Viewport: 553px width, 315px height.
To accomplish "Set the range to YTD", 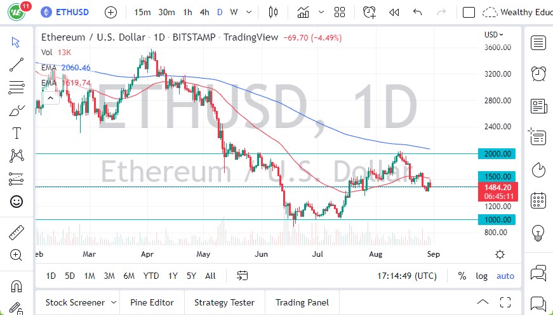I will click(x=151, y=276).
